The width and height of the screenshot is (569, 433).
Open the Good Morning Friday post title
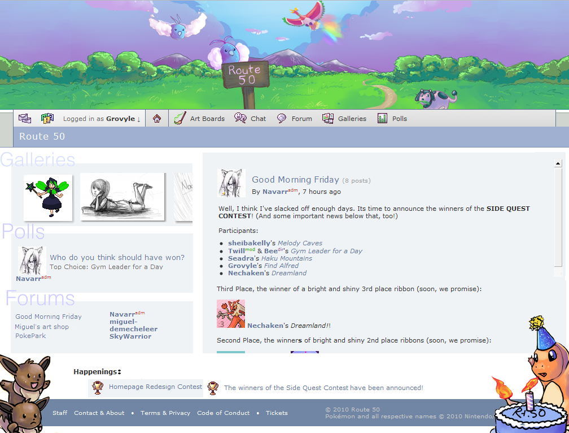pos(295,179)
